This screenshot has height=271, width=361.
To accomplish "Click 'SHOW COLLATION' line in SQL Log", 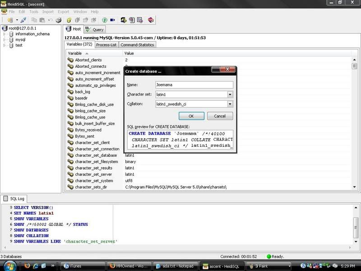I will [x=31, y=236].
